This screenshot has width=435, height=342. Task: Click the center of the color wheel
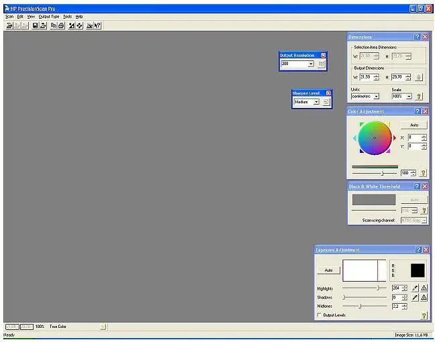point(375,137)
